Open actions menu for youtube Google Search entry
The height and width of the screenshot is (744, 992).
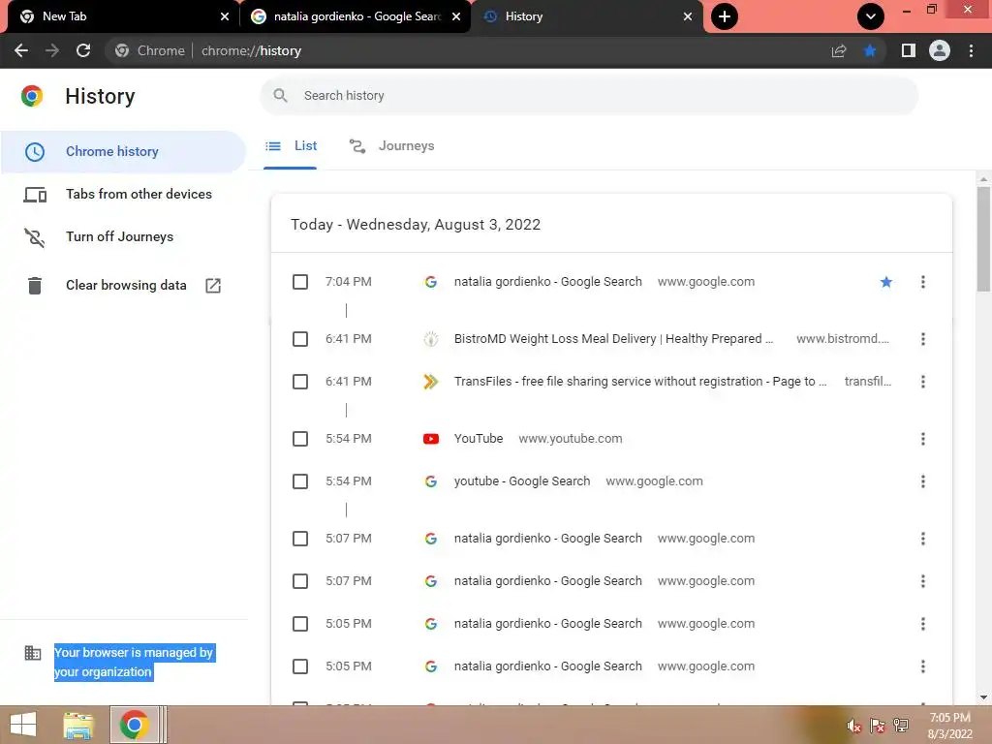click(x=923, y=481)
